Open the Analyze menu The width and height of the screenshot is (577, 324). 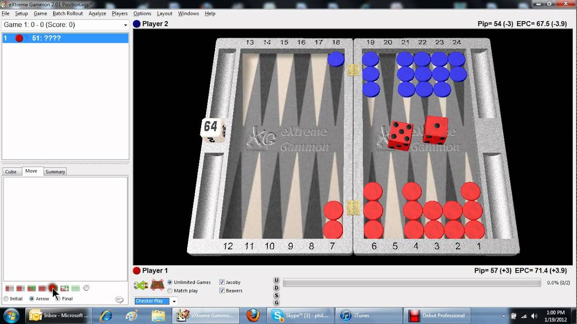[97, 13]
